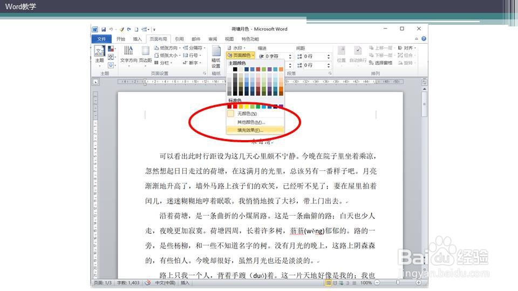This screenshot has width=518, height=291.
Task: Click the view ruler button above scrollbar
Action: point(424,82)
